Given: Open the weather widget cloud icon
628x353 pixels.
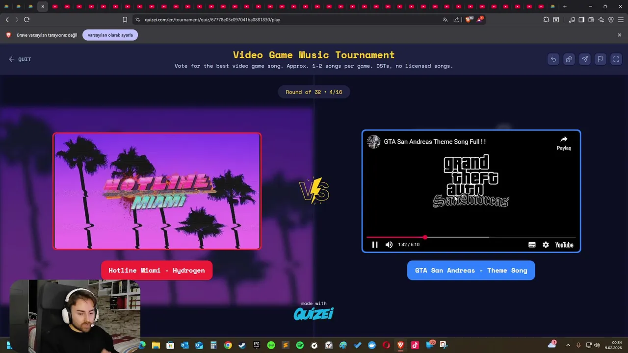Looking at the screenshot, I should coord(552,345).
